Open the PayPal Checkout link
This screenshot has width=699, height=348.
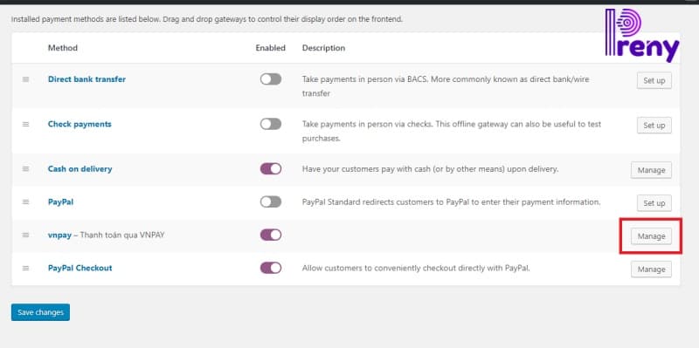pyautogui.click(x=80, y=269)
